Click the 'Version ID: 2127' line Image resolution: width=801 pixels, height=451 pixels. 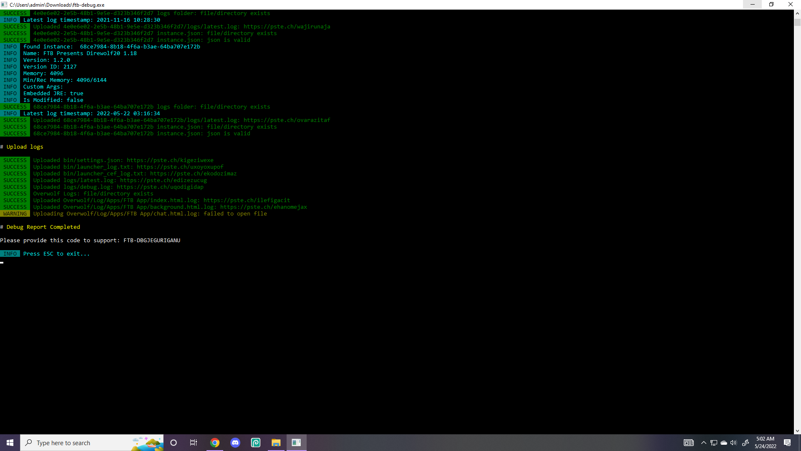point(50,67)
